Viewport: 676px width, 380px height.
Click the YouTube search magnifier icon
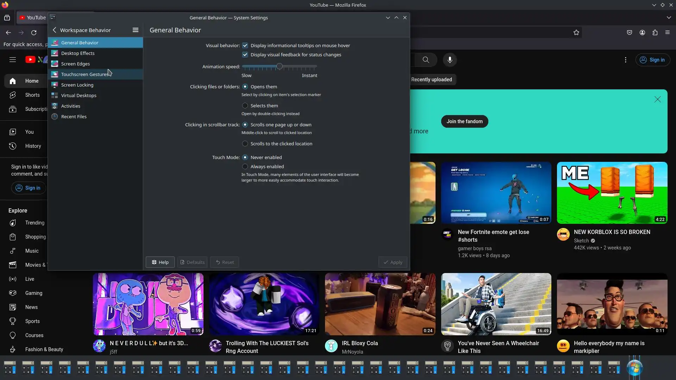tap(426, 60)
